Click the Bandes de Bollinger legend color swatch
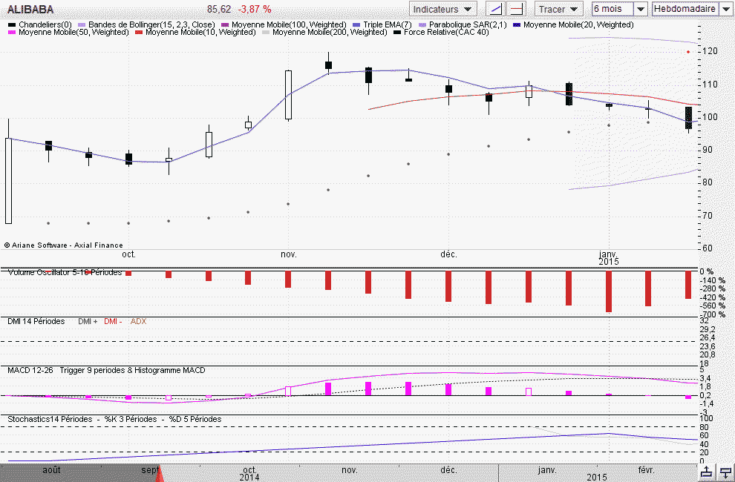Image resolution: width=735 pixels, height=482 pixels. (82, 24)
